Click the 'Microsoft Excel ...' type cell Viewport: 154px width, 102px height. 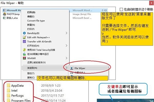82,18
